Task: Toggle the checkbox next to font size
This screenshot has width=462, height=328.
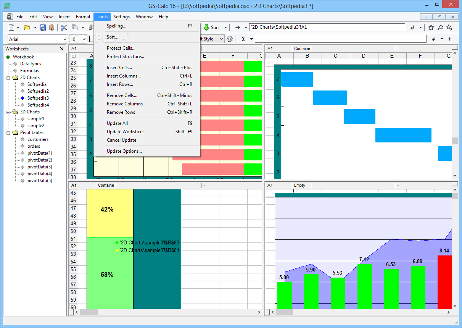Action: [x=92, y=39]
